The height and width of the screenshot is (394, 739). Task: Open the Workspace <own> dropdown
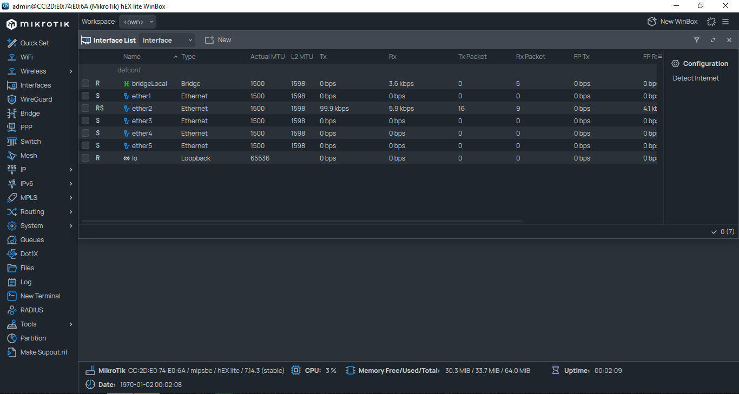pyautogui.click(x=138, y=22)
